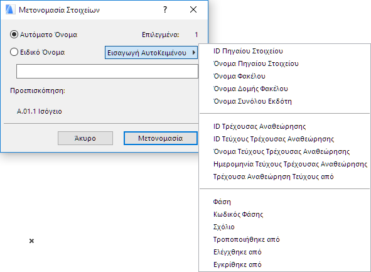Choose Κωδικός Φάσης menu item
The height and width of the screenshot is (272, 371).
[x=284, y=214]
